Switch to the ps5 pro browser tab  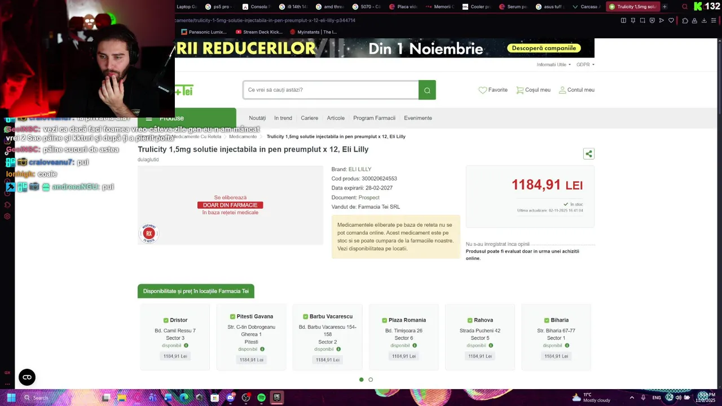click(219, 7)
